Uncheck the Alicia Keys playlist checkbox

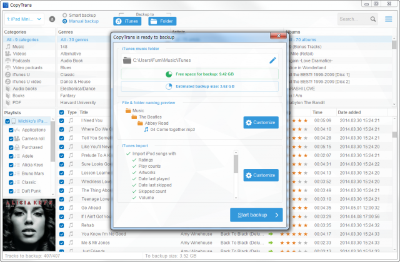[11, 165]
